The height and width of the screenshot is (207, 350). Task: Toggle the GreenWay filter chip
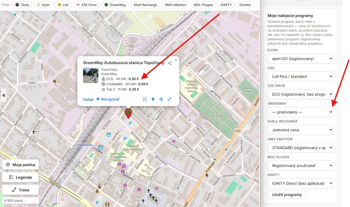click(115, 5)
